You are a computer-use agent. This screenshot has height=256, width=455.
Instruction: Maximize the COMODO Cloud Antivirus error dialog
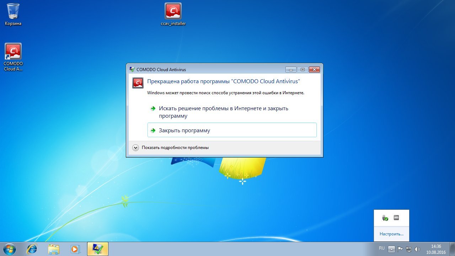pos(303,69)
